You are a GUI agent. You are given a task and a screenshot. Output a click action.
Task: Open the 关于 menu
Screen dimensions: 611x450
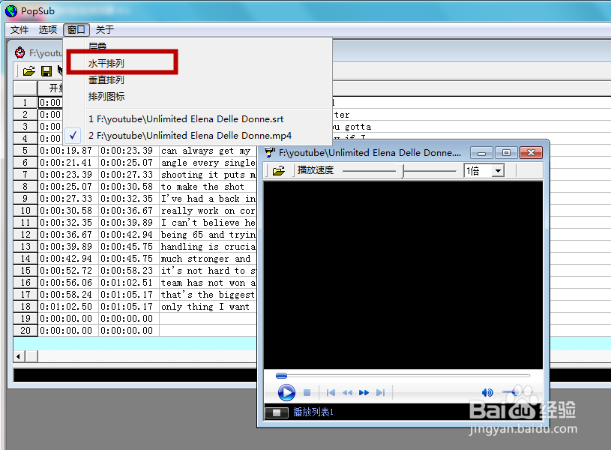coord(105,30)
